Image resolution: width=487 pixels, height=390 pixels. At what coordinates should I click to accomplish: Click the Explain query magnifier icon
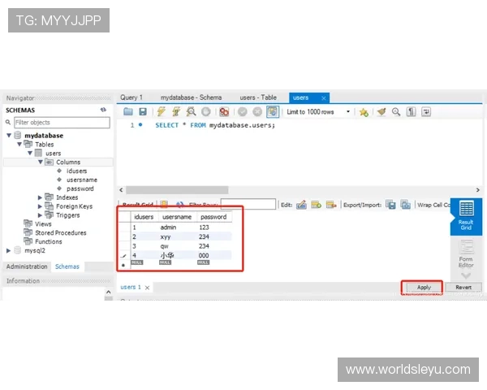click(x=191, y=112)
